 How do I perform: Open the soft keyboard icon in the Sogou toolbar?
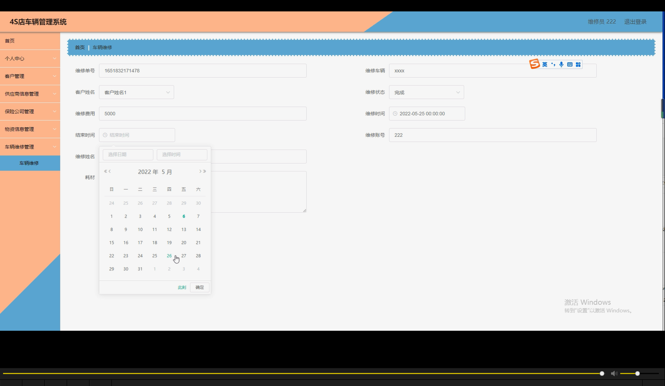tap(570, 64)
